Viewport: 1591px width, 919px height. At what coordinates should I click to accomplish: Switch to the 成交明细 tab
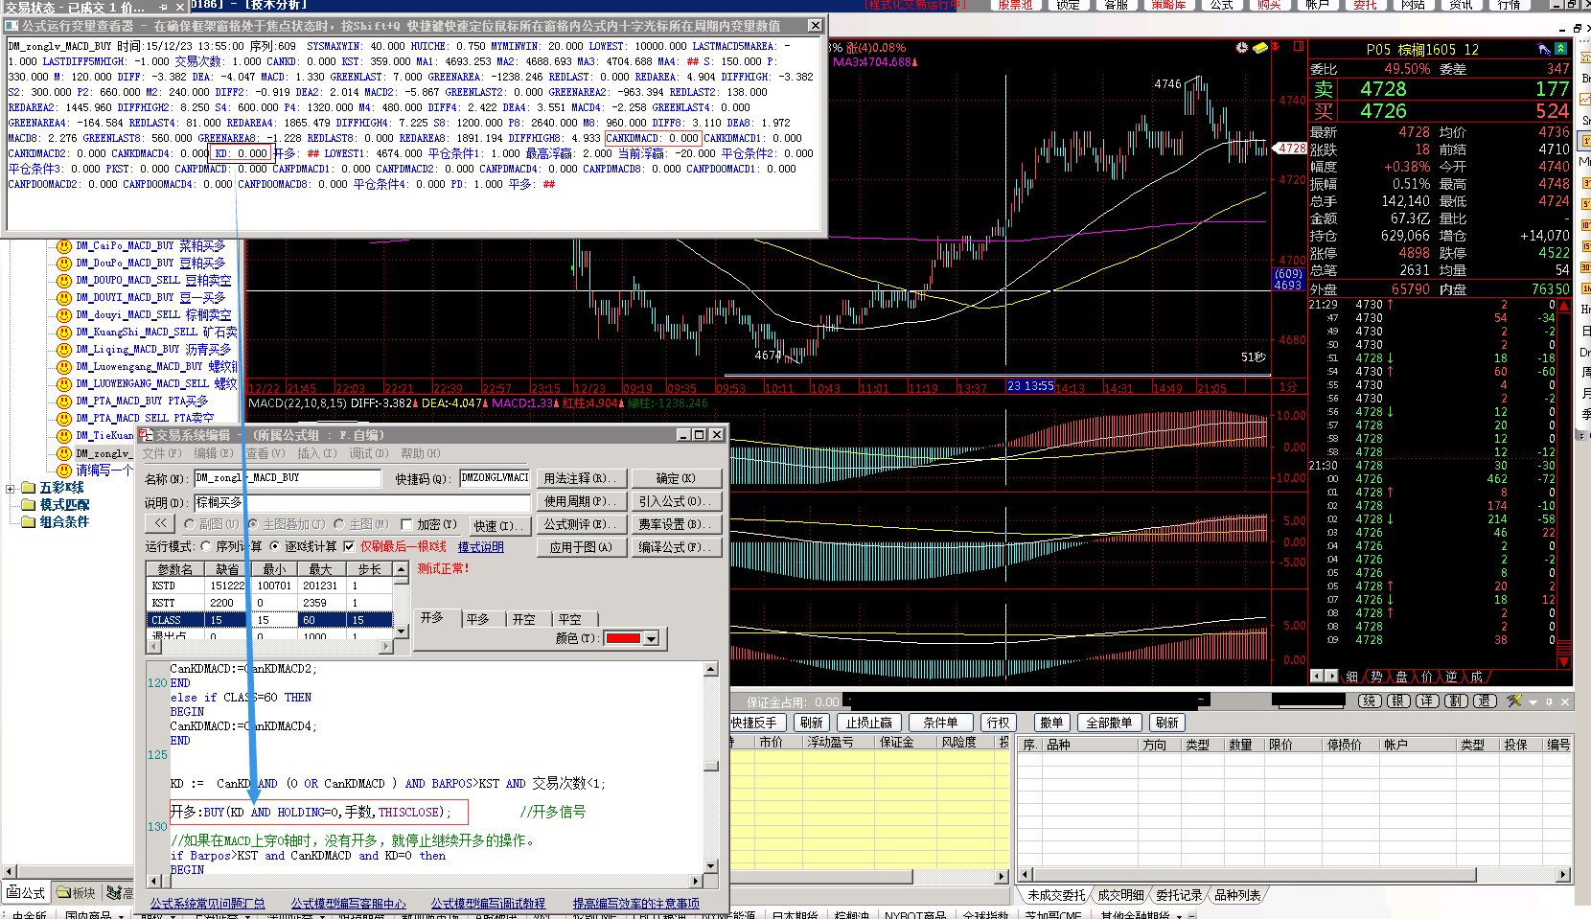(1120, 895)
